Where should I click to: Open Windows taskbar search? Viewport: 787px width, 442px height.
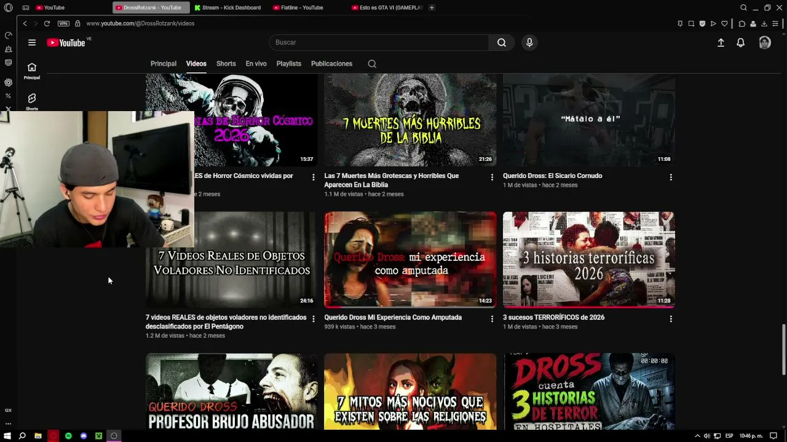coord(22,436)
